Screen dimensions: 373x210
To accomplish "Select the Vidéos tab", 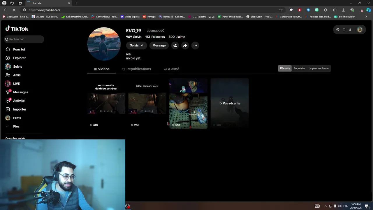I will (101, 69).
